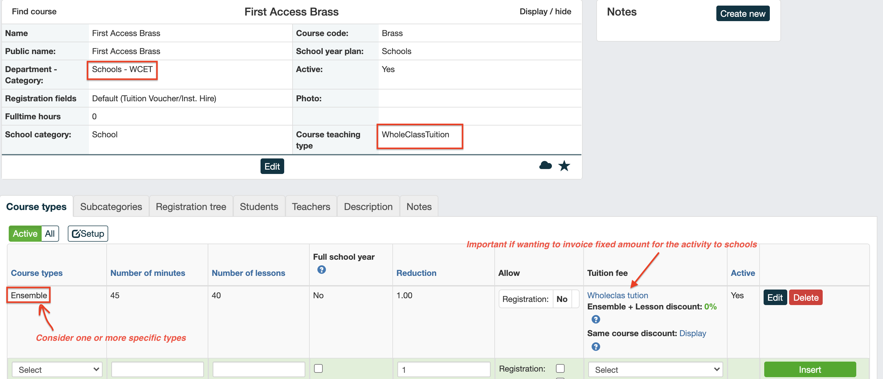Follow the Wholeclas tution link
The height and width of the screenshot is (379, 883).
point(617,295)
